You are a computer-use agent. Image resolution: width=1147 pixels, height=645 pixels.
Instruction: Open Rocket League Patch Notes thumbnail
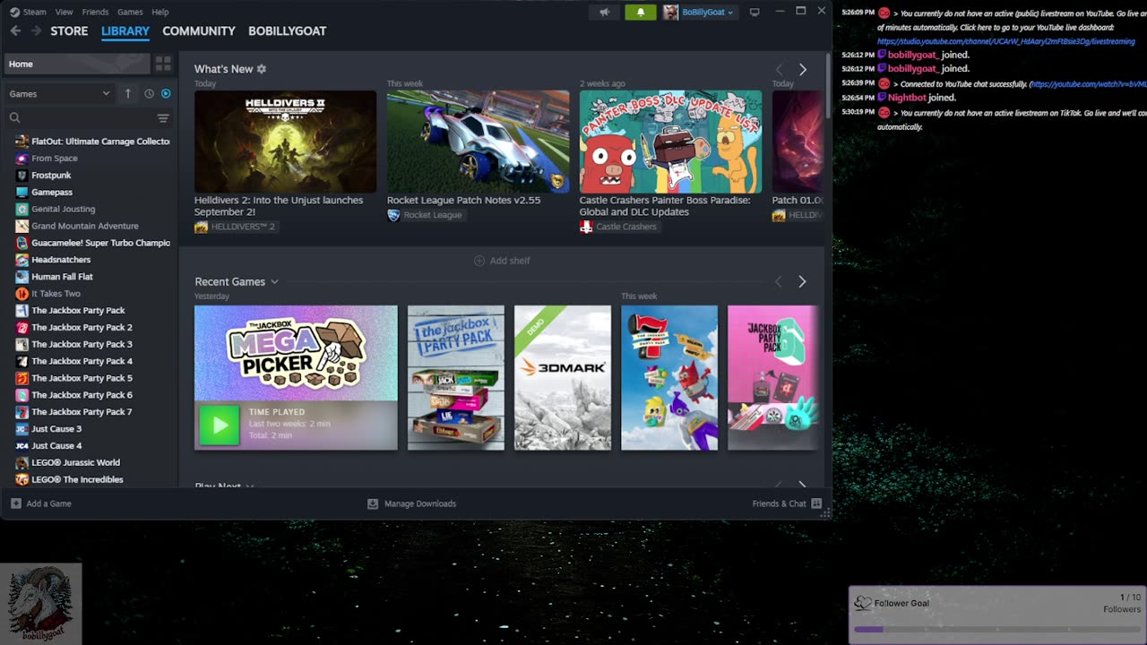tap(478, 142)
